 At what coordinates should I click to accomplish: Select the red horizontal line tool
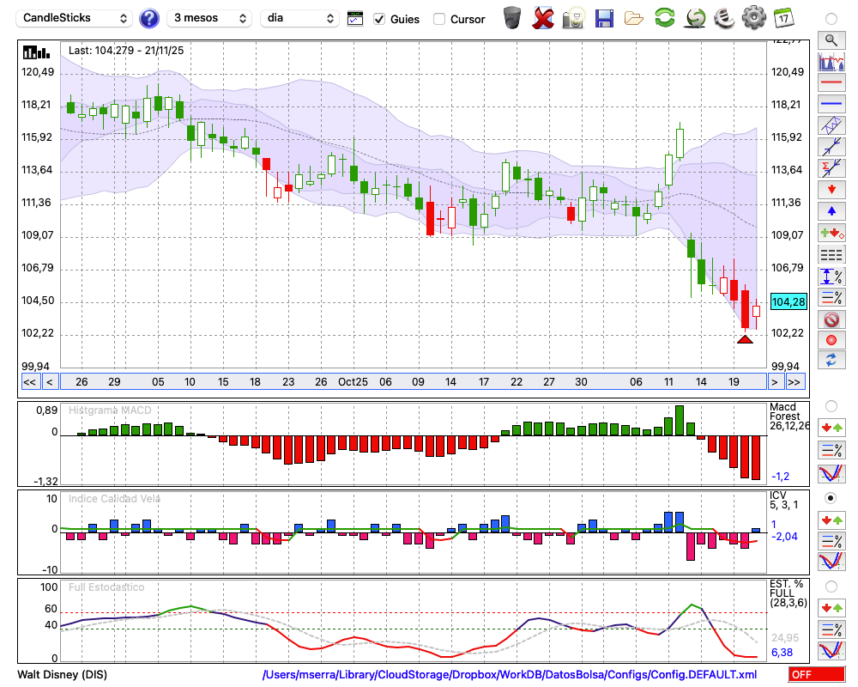tap(831, 83)
